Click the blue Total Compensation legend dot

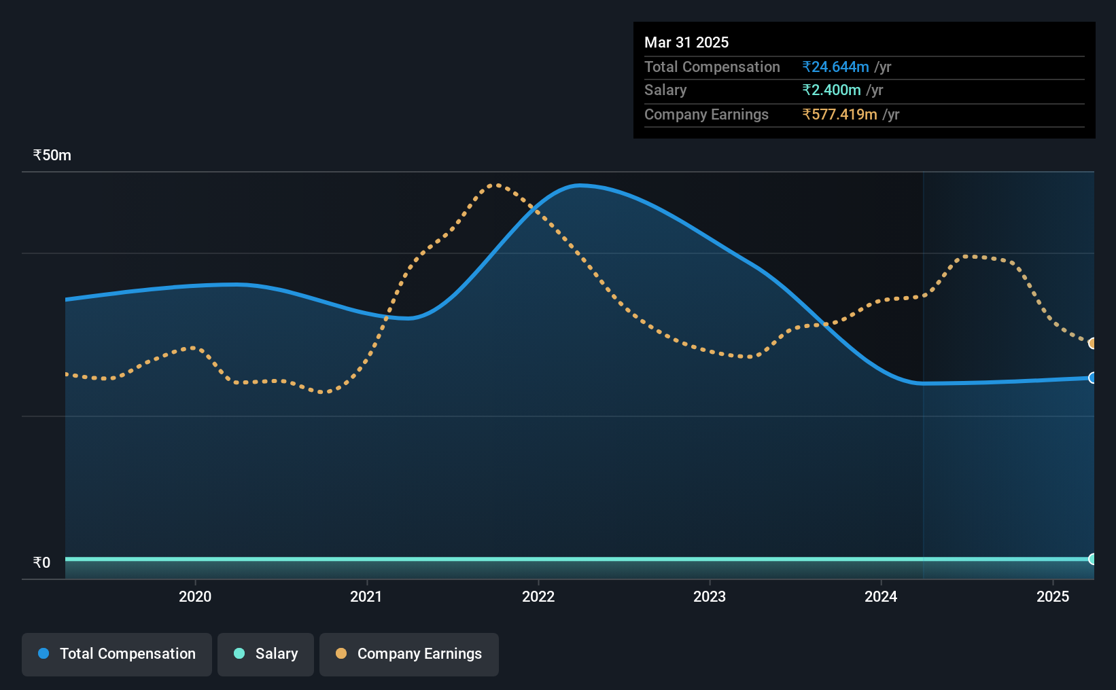[43, 653]
